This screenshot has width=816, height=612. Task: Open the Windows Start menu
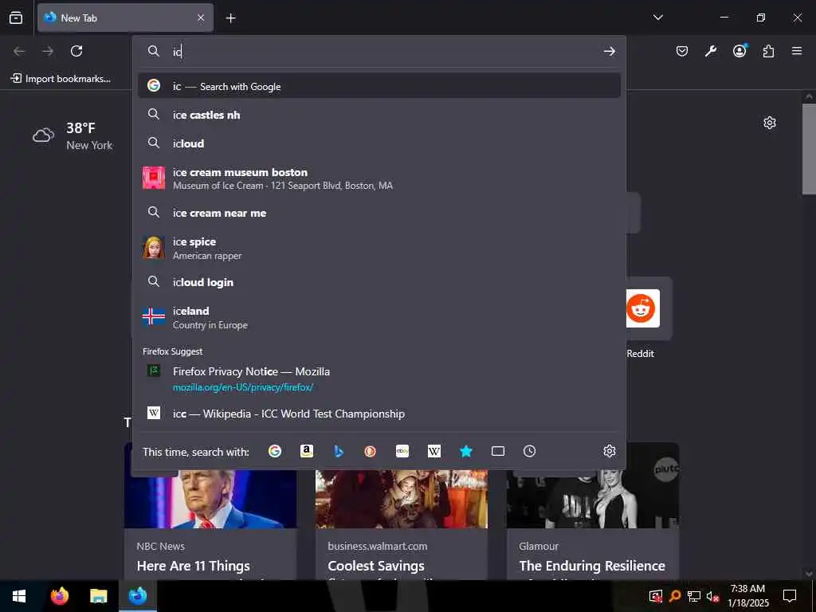tap(19, 596)
